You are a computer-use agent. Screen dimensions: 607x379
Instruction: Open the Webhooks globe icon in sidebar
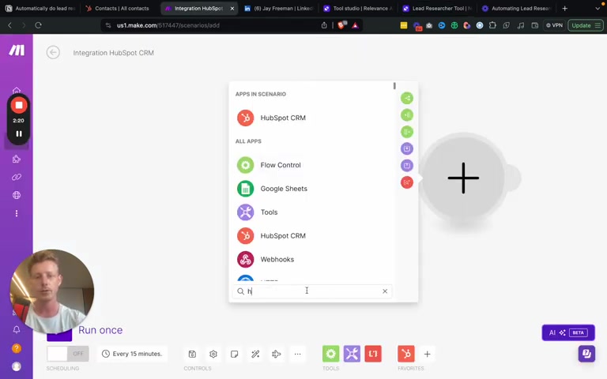click(17, 195)
